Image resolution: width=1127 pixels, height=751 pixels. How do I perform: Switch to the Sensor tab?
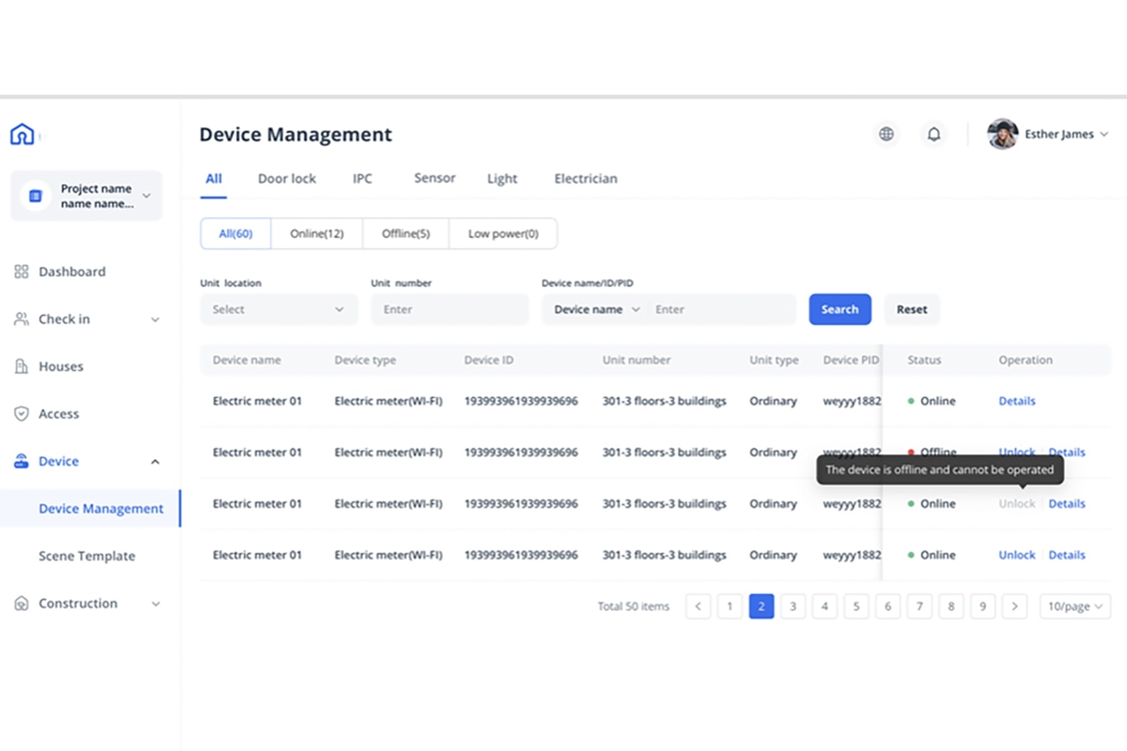tap(435, 178)
